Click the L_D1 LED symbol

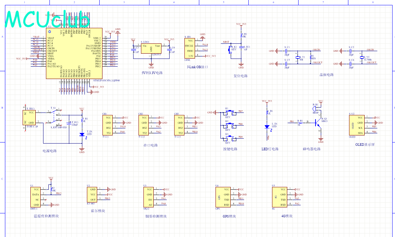pyautogui.click(x=267, y=127)
